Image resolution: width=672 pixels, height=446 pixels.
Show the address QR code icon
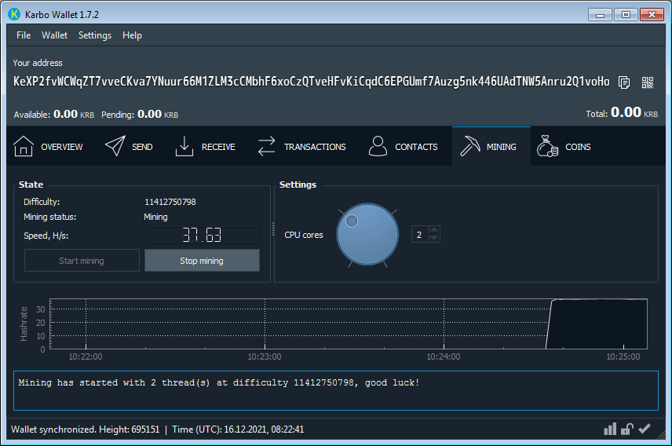(647, 82)
